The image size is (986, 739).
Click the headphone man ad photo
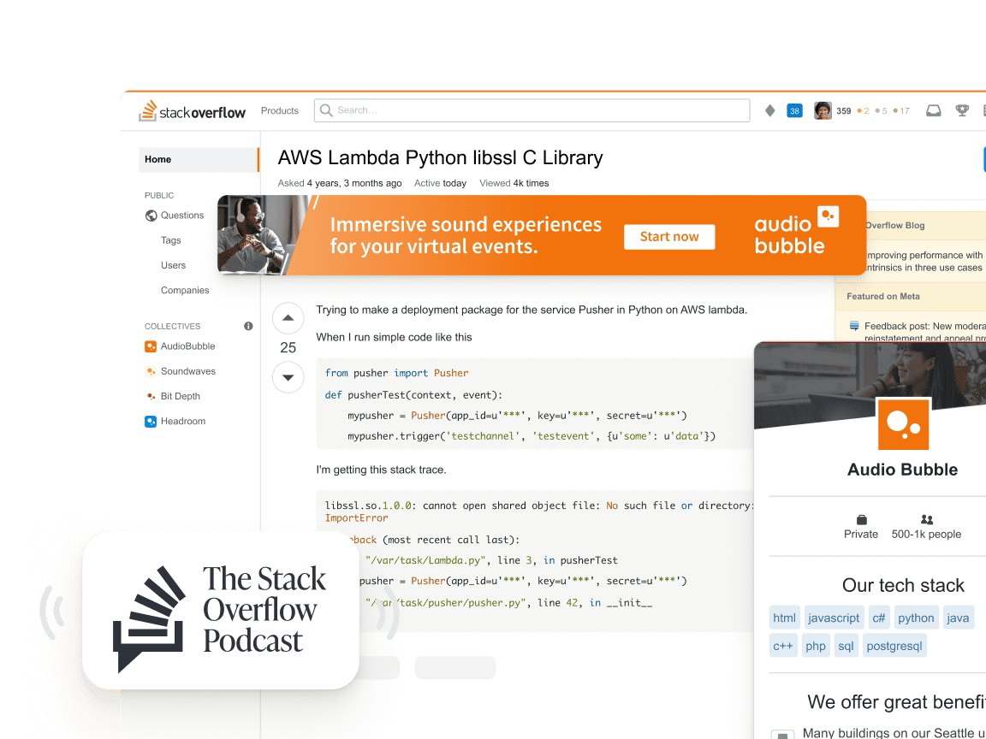tap(258, 235)
